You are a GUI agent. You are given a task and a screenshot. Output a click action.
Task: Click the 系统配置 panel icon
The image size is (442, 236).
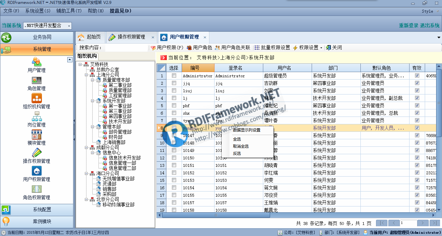(x=6, y=210)
